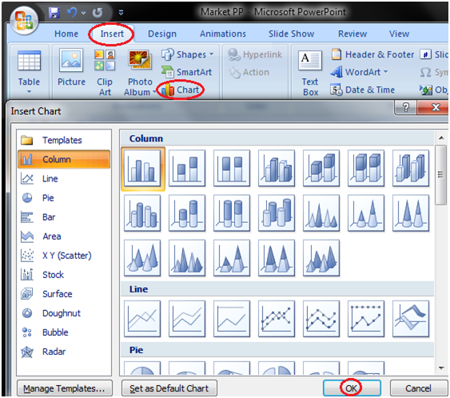450x398 pixels.
Task: Choose Radar chart category
Action: (64, 352)
